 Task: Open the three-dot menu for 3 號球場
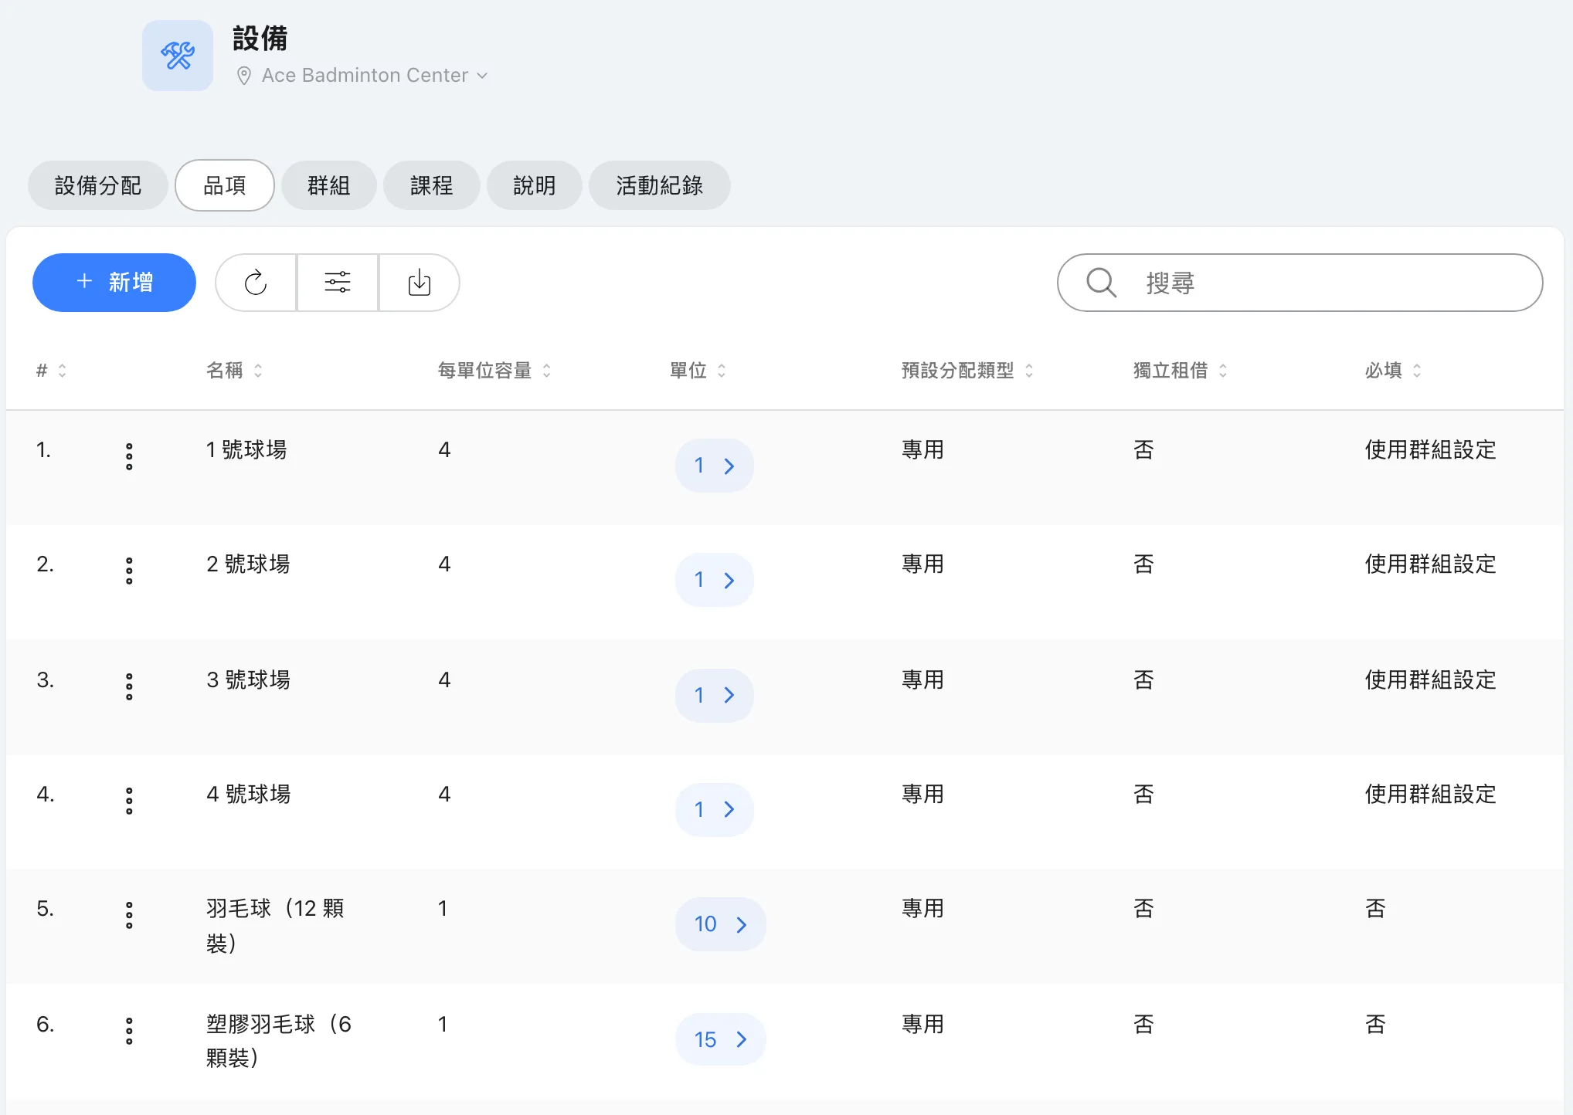click(129, 686)
